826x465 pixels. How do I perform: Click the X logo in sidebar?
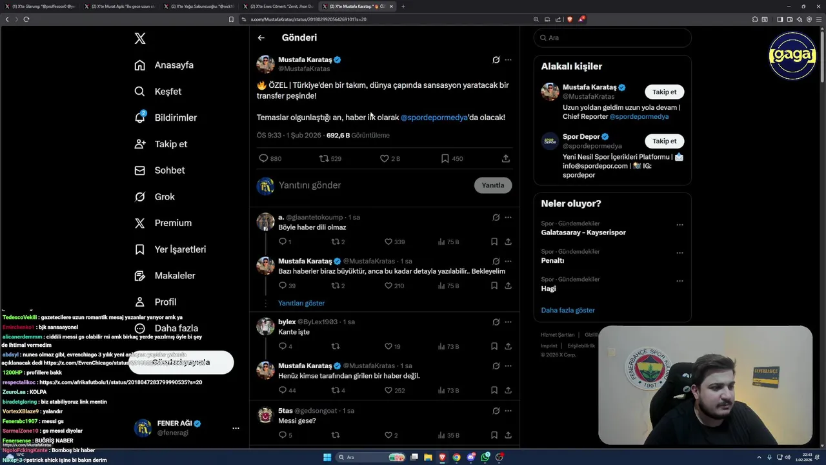(x=140, y=39)
